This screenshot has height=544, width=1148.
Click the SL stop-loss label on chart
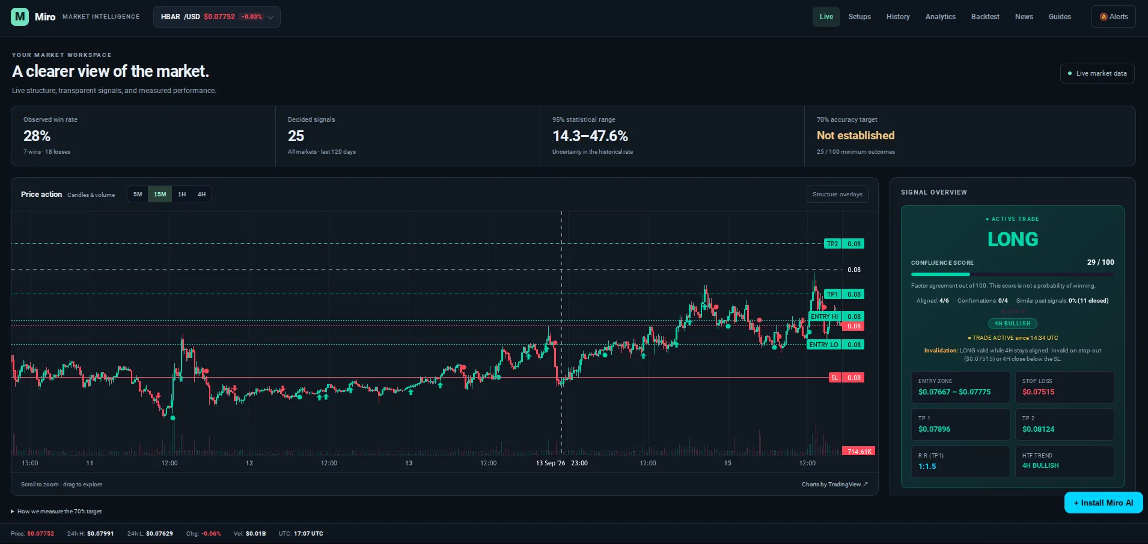click(846, 378)
